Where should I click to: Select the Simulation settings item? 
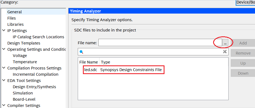pyautogui.click(x=23, y=93)
